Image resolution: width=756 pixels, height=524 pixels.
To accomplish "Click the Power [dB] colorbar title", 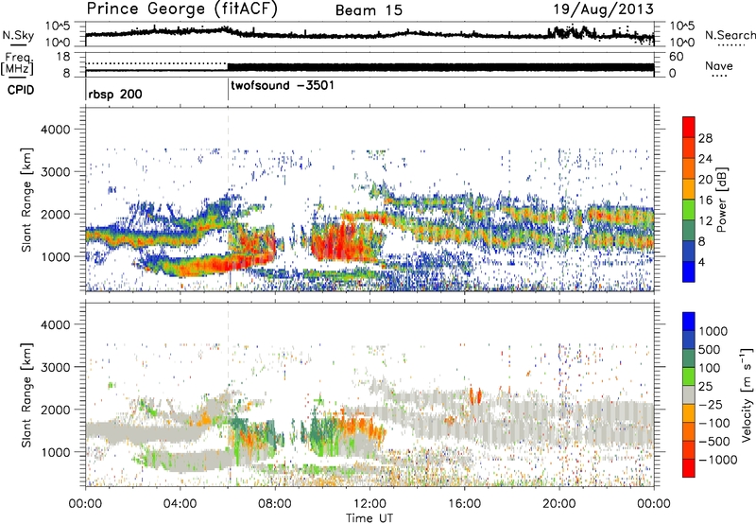I will click(721, 200).
